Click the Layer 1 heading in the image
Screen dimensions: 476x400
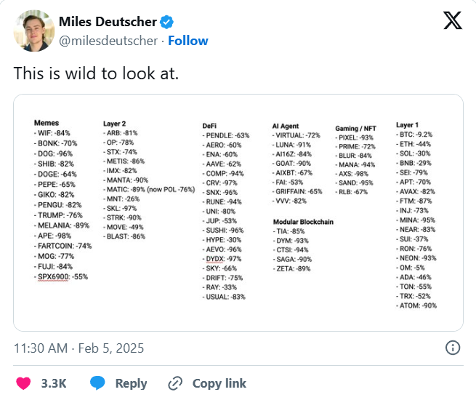click(x=407, y=125)
